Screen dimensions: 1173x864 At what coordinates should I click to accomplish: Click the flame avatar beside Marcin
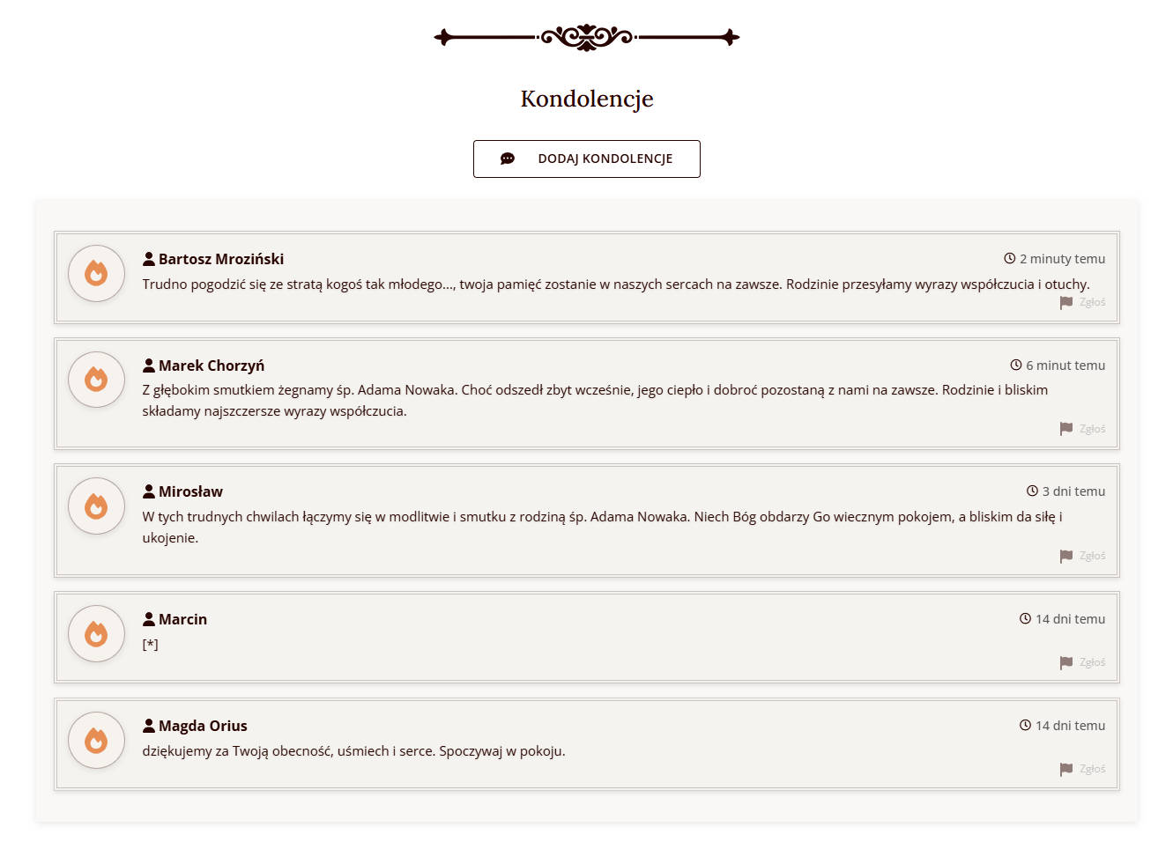coord(96,633)
